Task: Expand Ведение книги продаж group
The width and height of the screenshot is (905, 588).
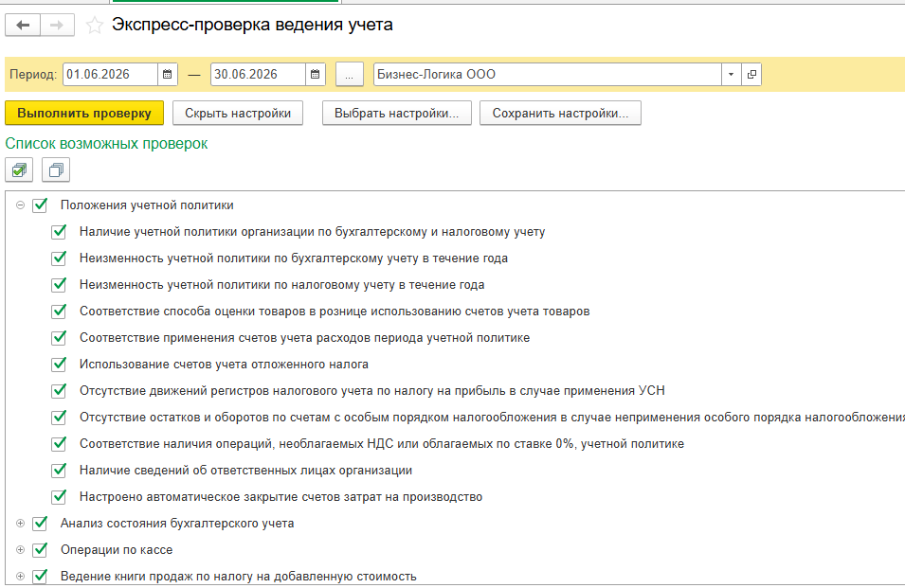Action: (x=20, y=577)
